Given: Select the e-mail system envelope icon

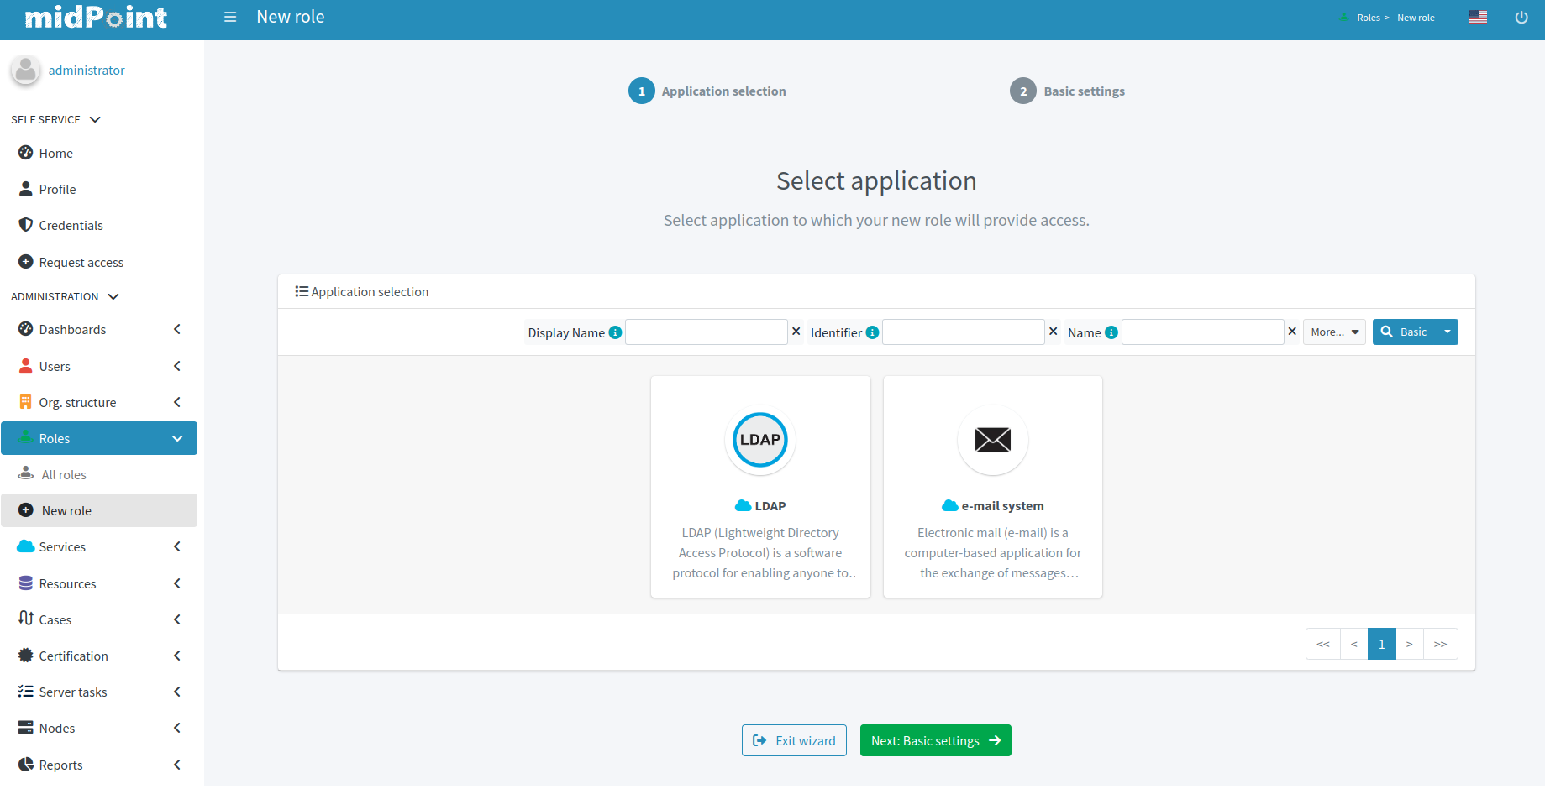Looking at the screenshot, I should pyautogui.click(x=992, y=440).
